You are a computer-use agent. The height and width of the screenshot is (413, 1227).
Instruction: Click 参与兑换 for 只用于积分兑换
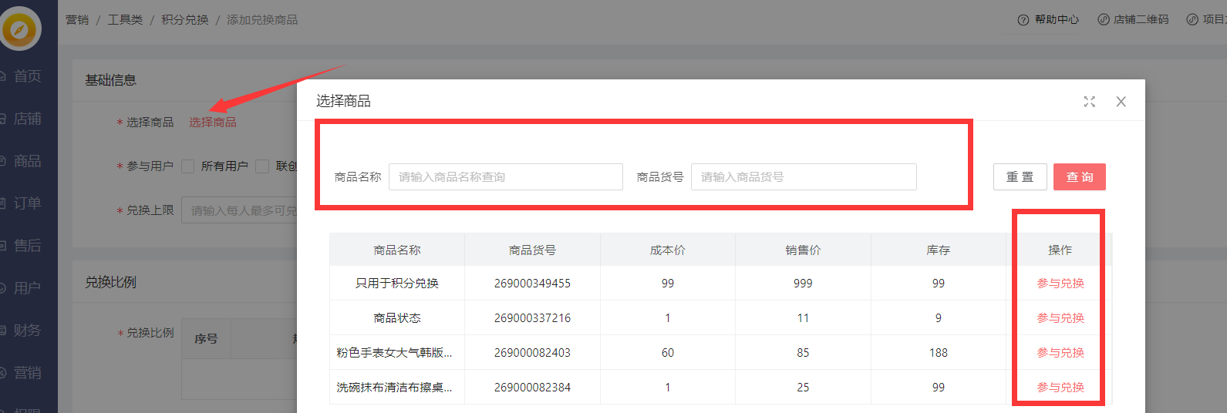pyautogui.click(x=1060, y=284)
